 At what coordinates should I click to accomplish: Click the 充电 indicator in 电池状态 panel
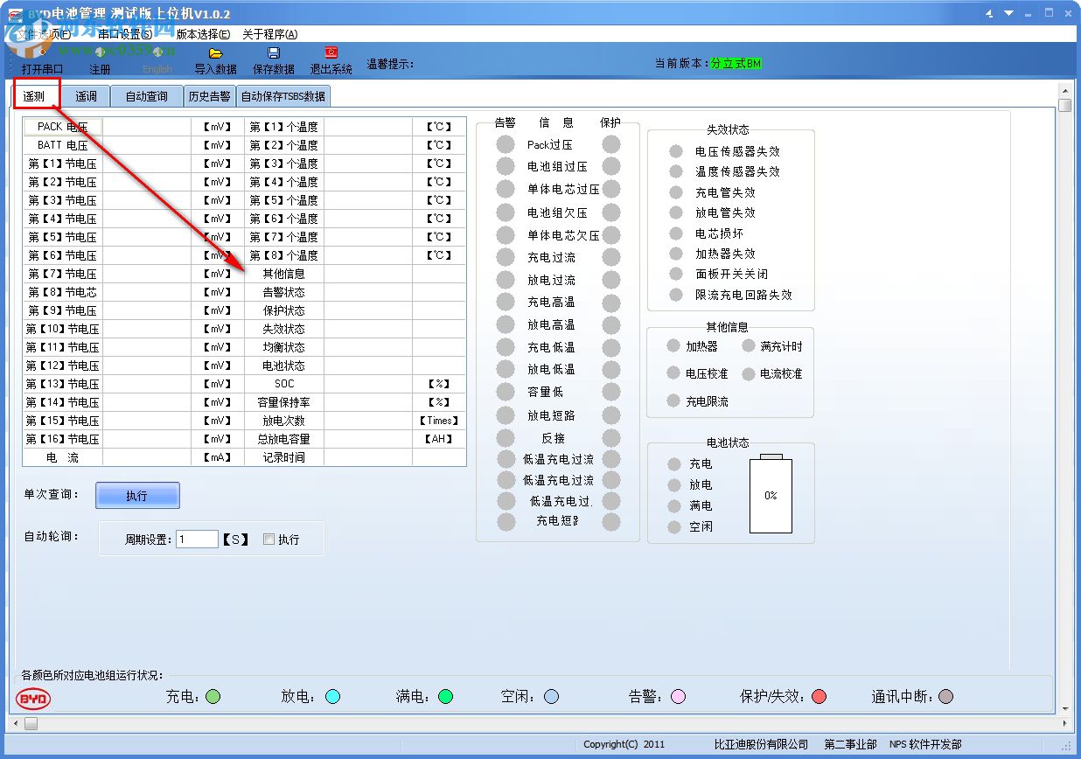pos(673,464)
